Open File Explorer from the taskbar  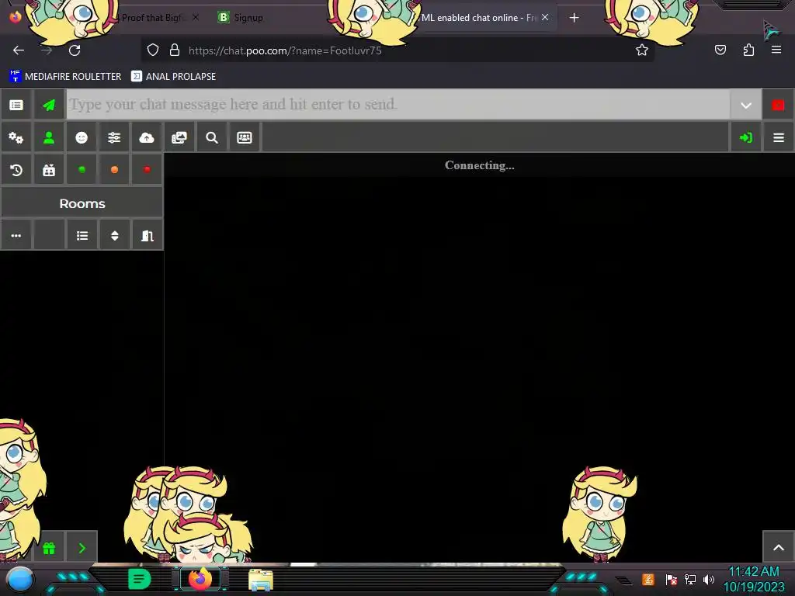point(261,580)
